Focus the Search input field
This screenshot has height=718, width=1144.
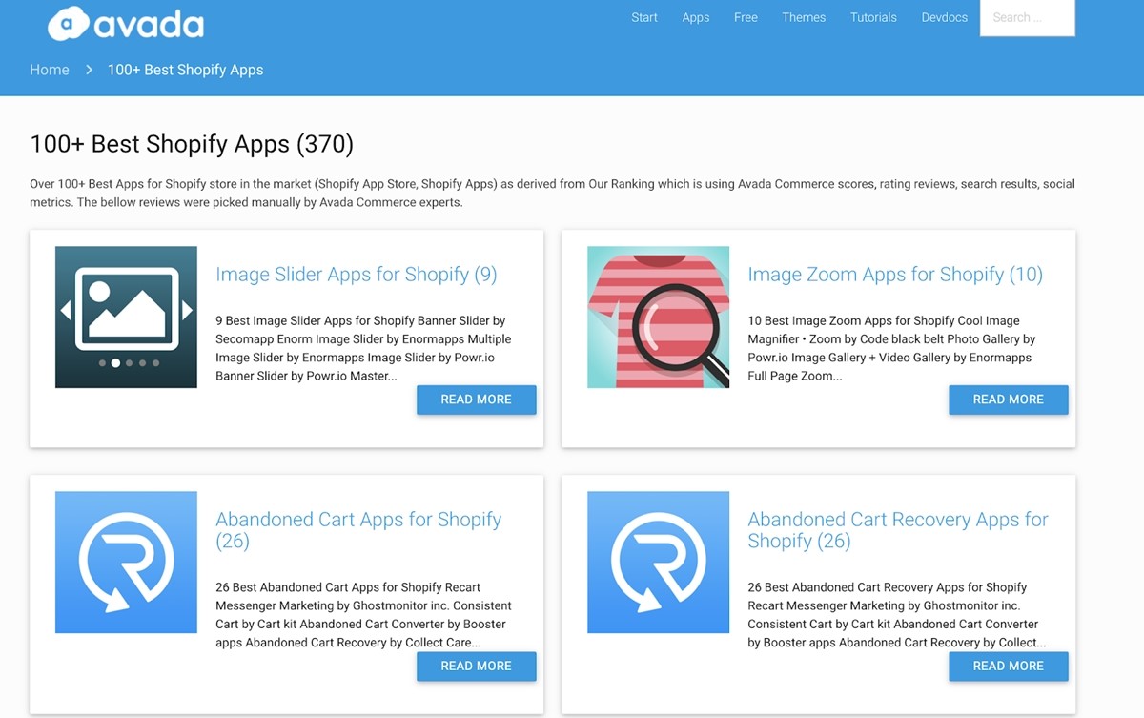click(x=1028, y=17)
